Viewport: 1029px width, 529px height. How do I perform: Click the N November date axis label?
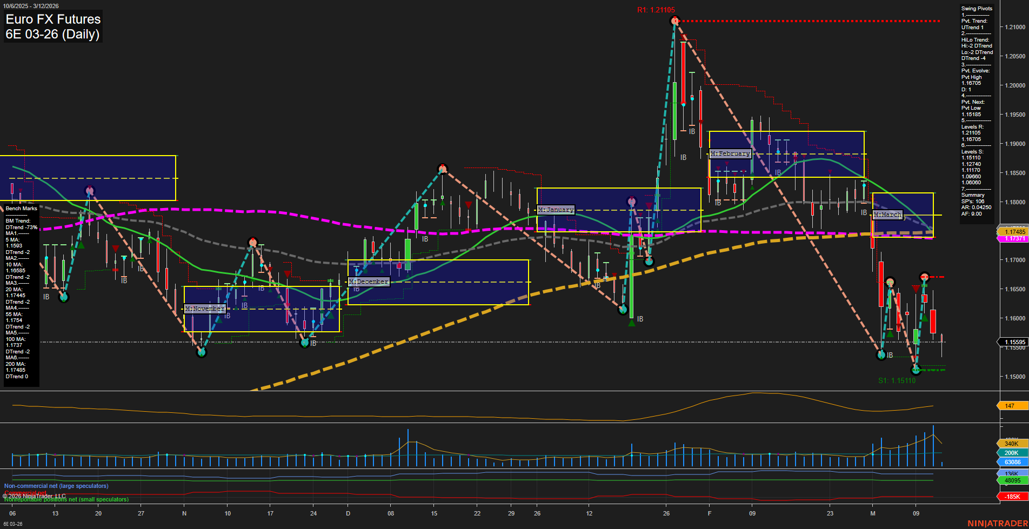(184, 513)
